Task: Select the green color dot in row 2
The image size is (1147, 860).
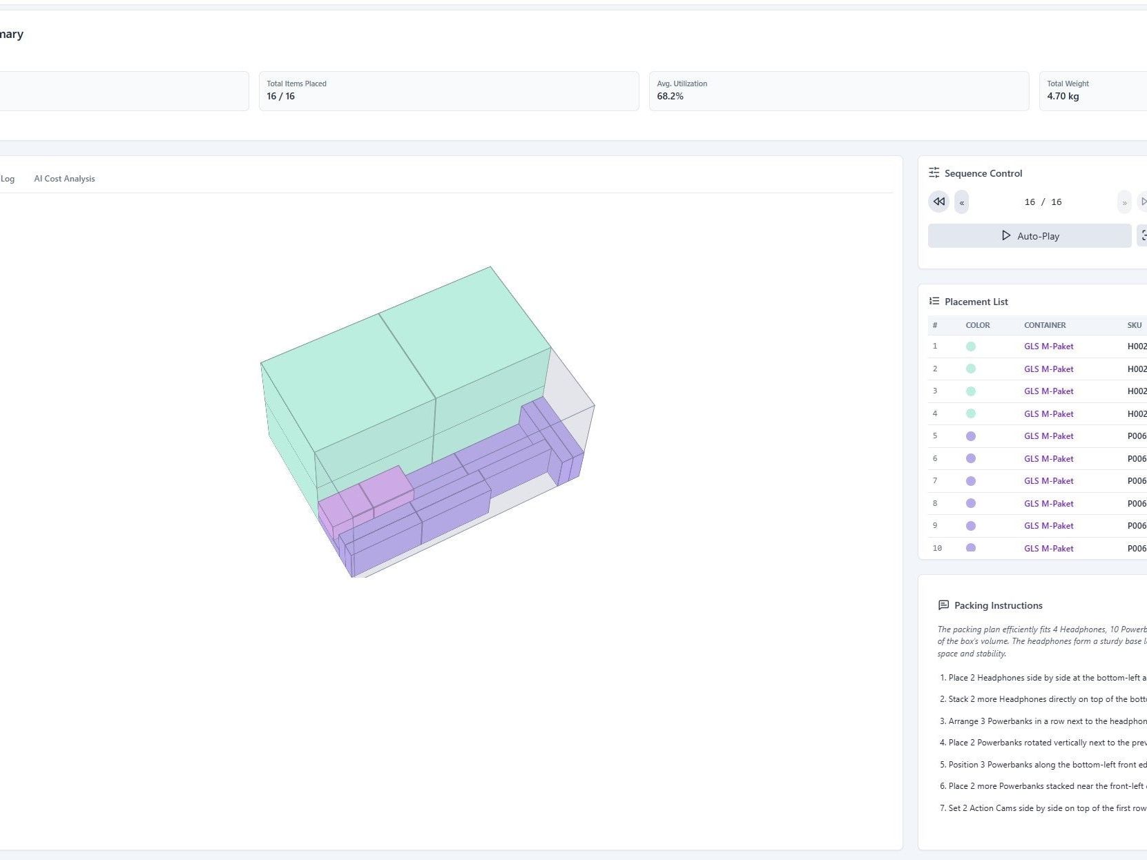Action: tap(970, 369)
